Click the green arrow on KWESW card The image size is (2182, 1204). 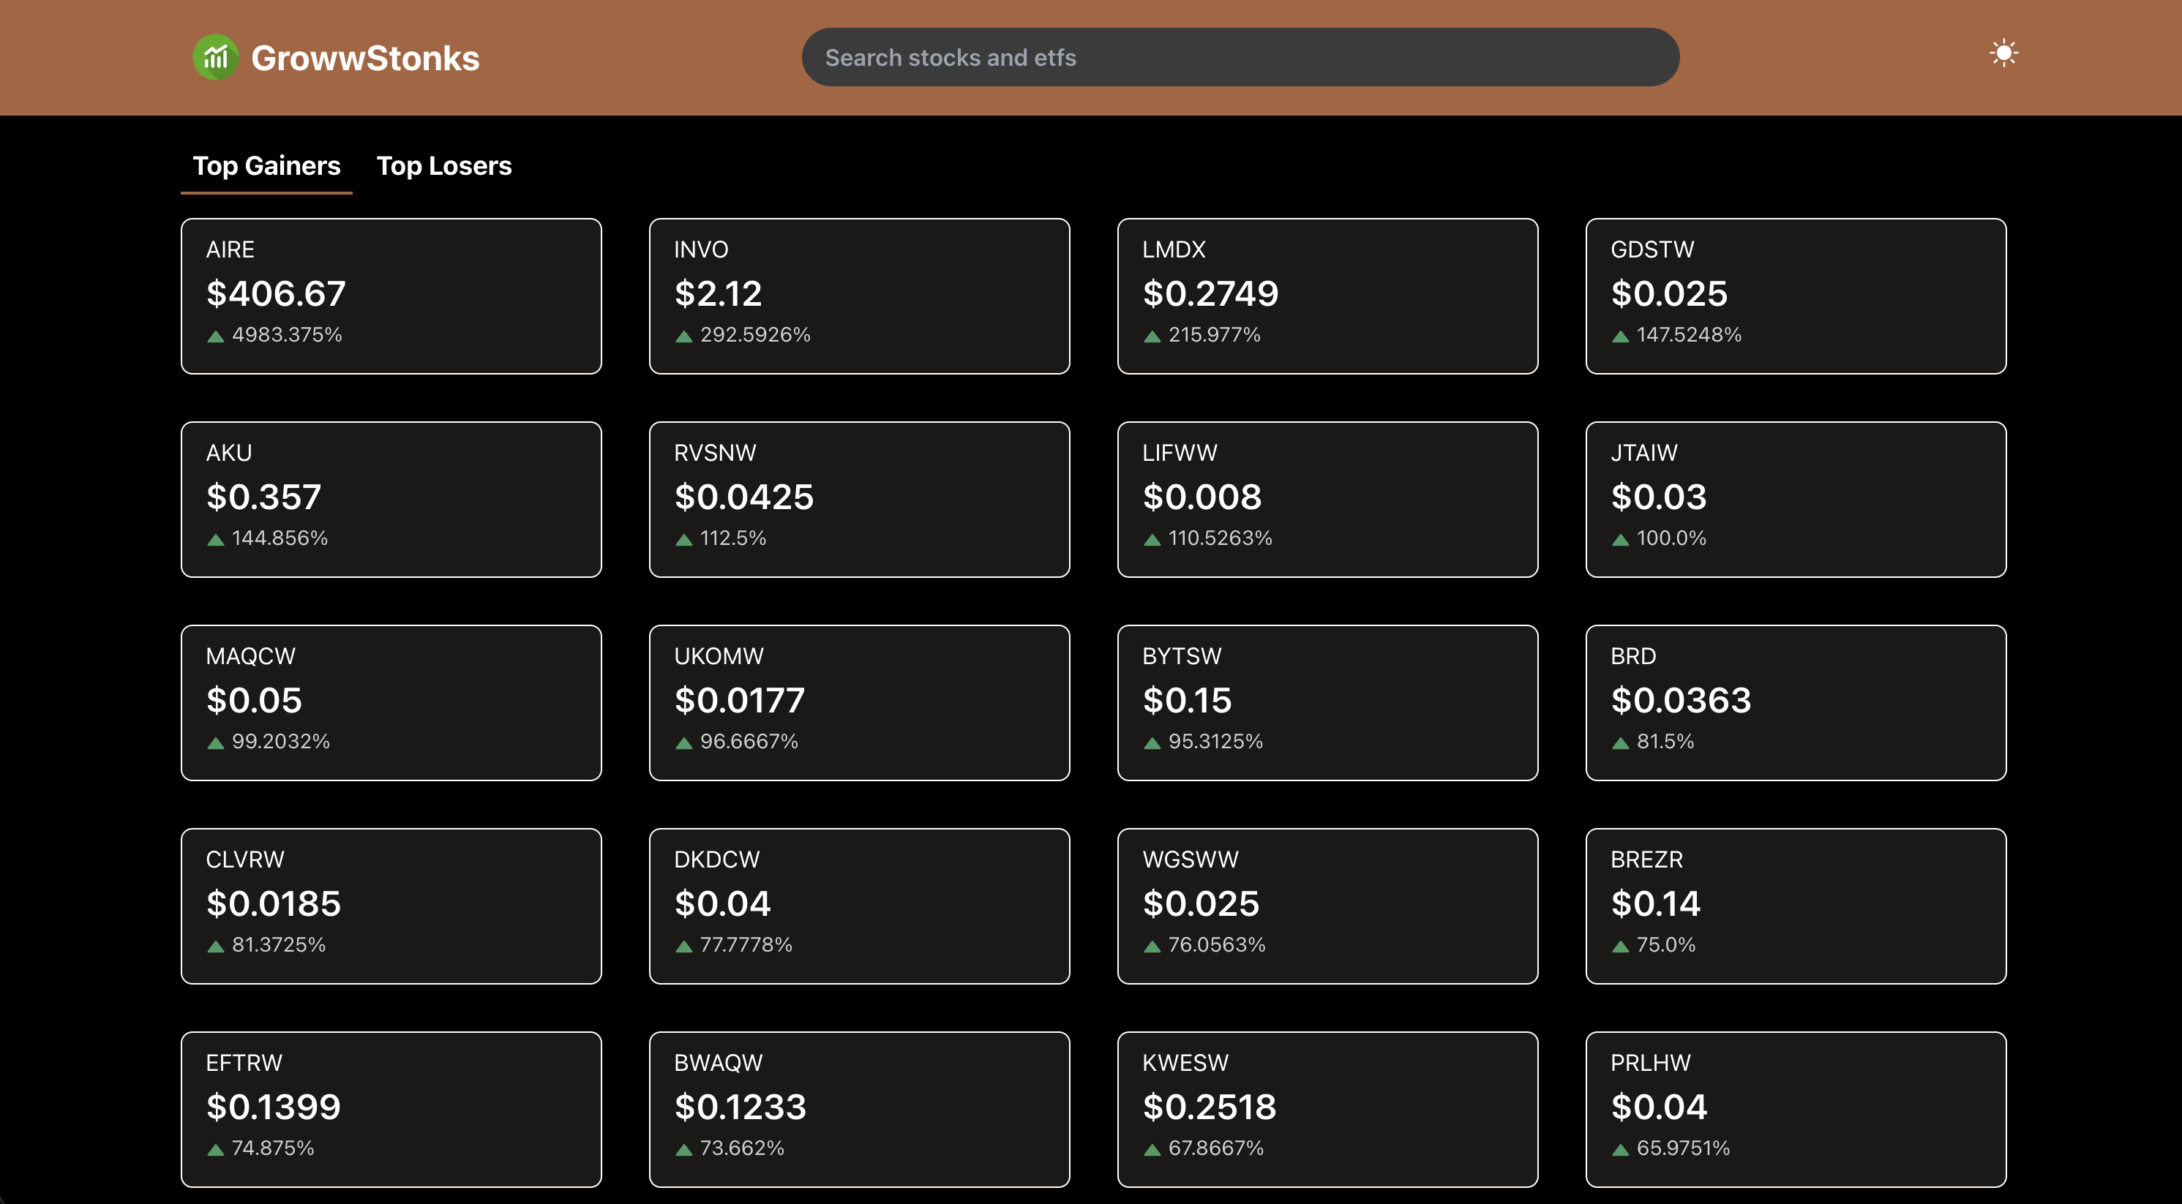coord(1151,1149)
